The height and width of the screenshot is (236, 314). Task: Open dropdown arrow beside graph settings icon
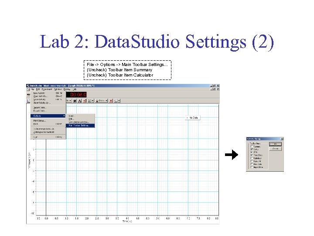pos(119,101)
